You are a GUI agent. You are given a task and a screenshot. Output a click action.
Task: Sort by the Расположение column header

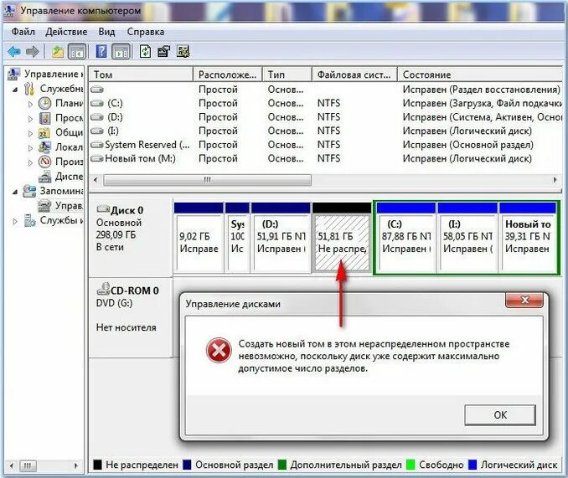(x=228, y=75)
